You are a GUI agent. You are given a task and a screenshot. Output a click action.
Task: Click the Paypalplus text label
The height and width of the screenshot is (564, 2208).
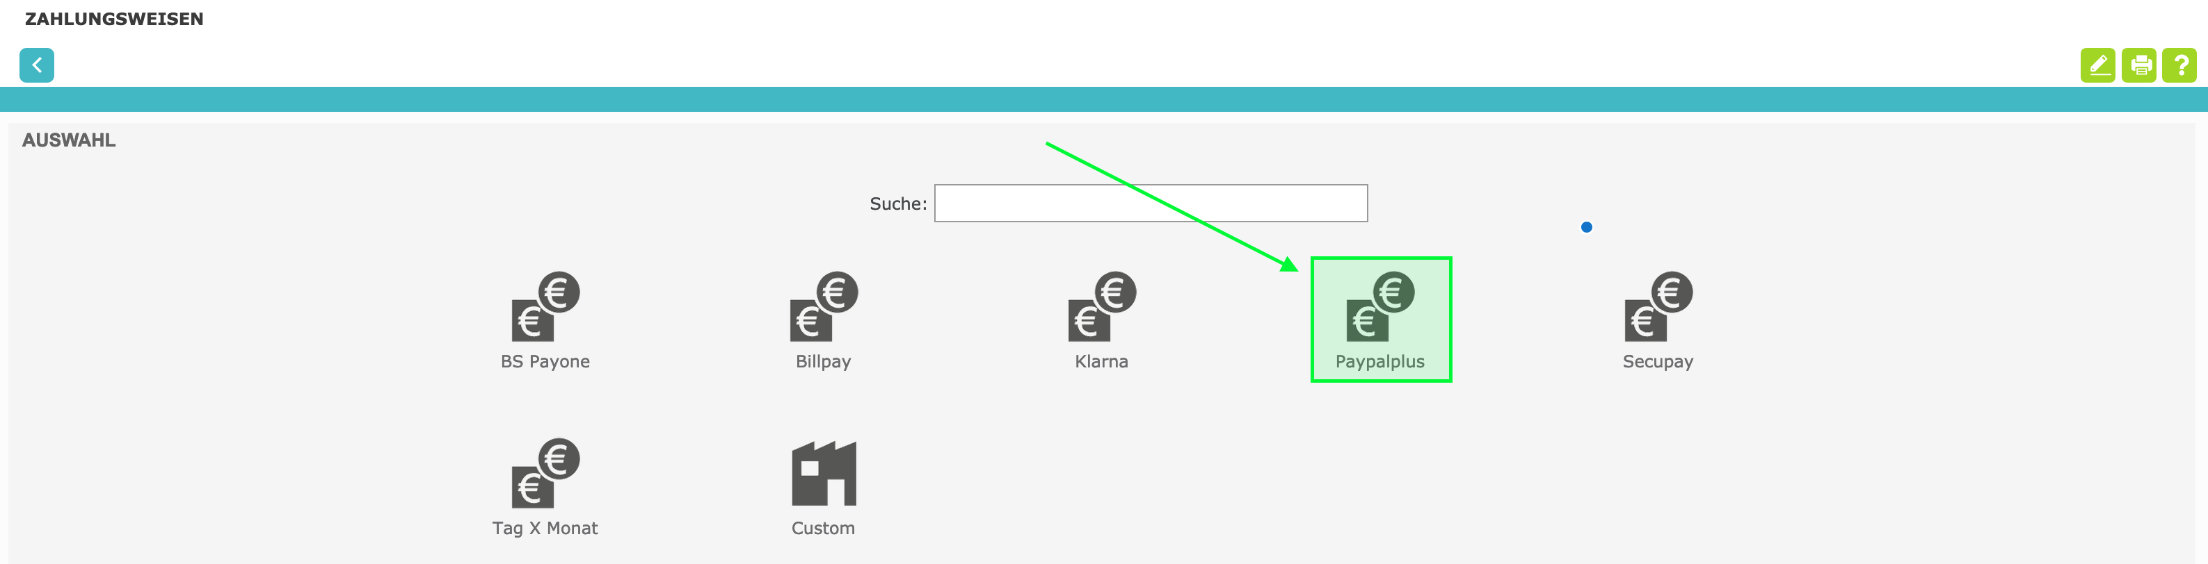[x=1380, y=362]
